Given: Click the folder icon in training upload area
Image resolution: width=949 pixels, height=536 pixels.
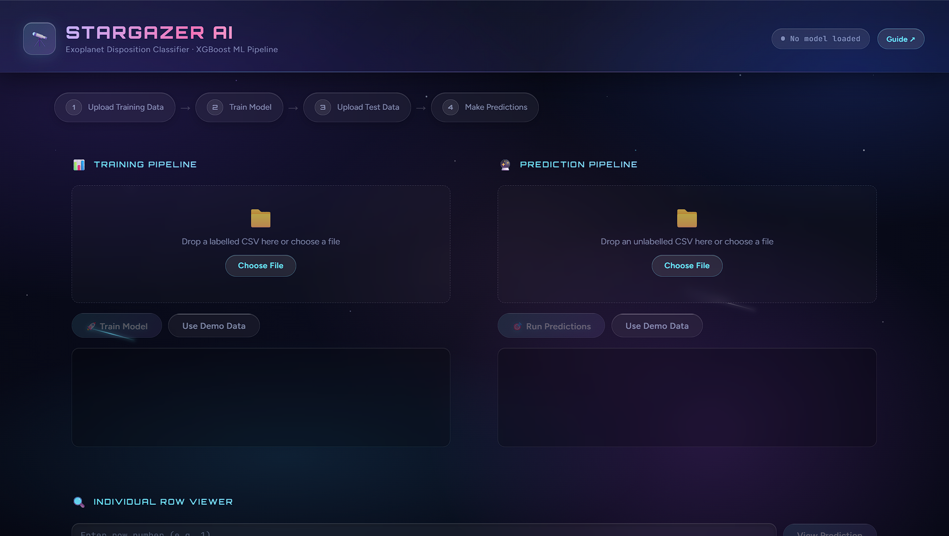Looking at the screenshot, I should pos(260,218).
